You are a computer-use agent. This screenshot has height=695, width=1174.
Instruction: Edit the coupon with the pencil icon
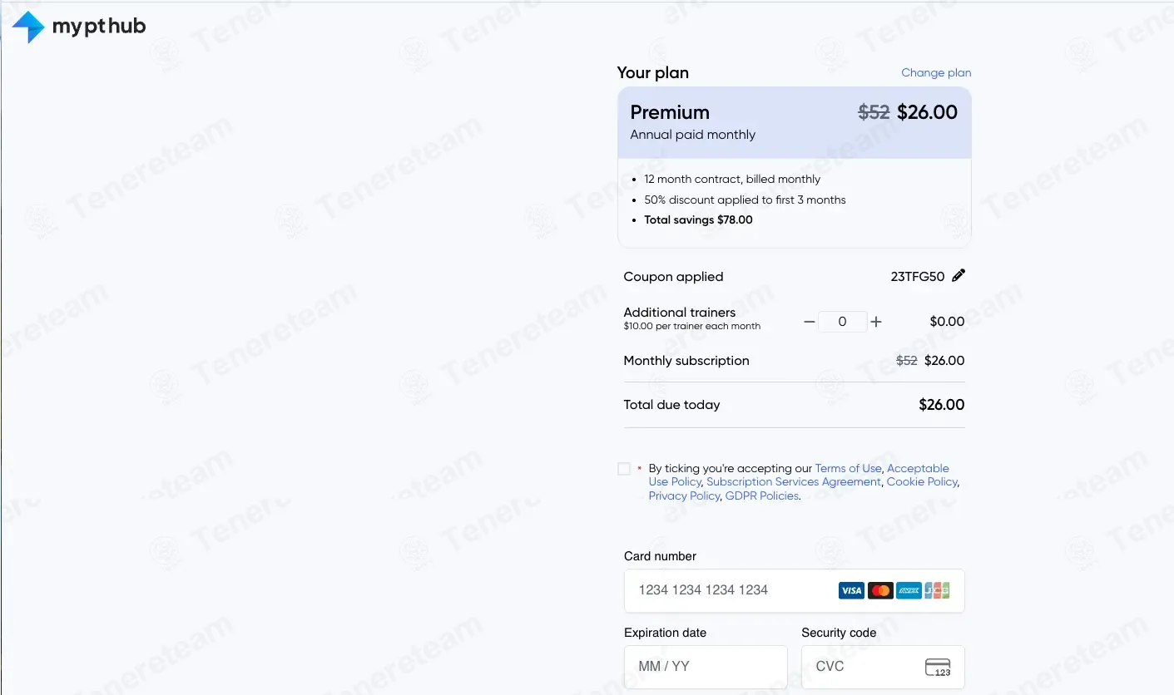coord(959,276)
